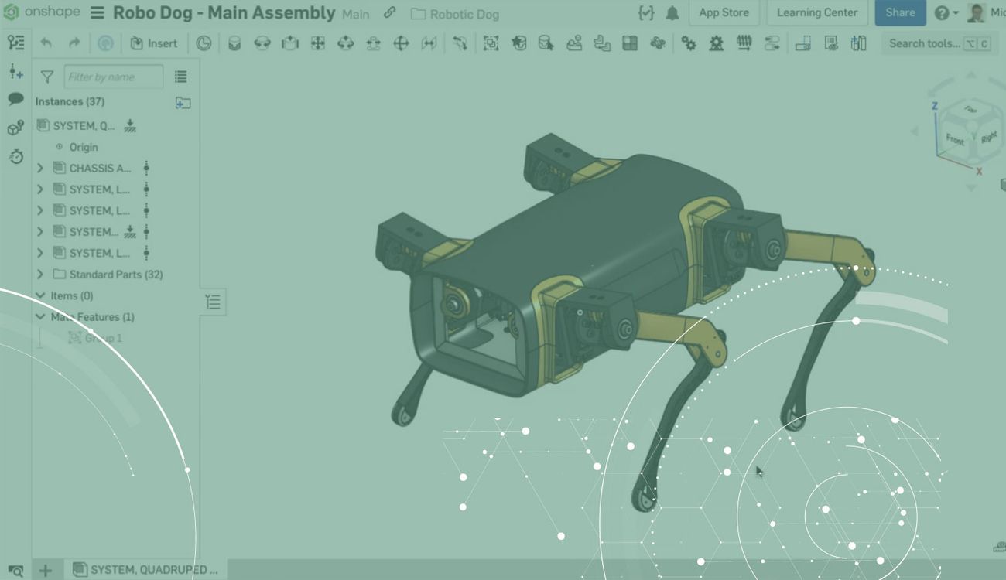Screen dimensions: 1006x580
Task: Click the Search tools field icon
Action: [x=926, y=43]
